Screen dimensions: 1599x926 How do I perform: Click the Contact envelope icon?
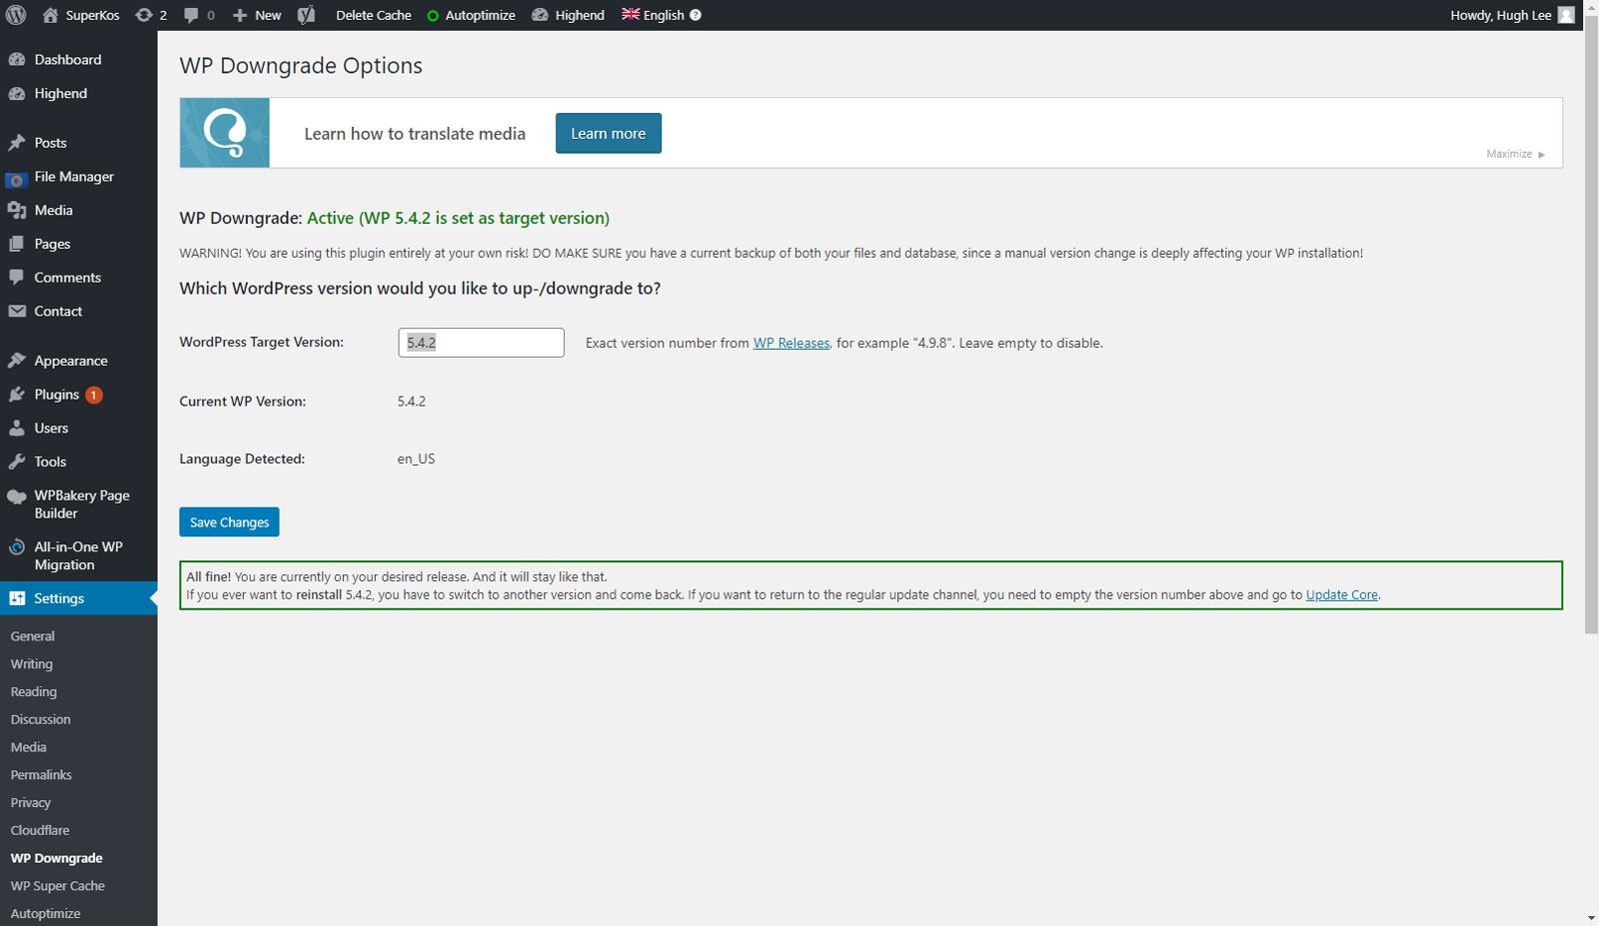(x=17, y=312)
